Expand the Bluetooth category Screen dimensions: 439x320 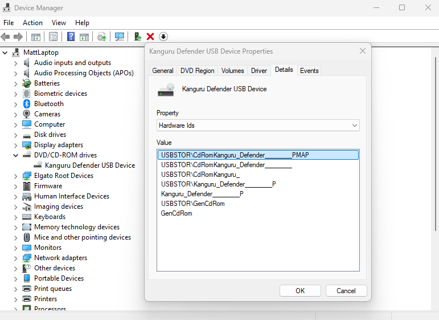(15, 104)
